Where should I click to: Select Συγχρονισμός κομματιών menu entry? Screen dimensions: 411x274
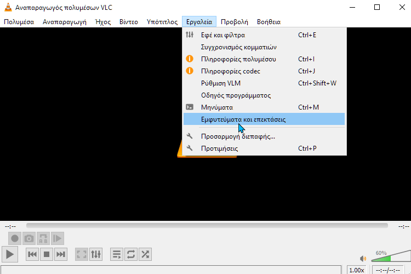(264, 47)
